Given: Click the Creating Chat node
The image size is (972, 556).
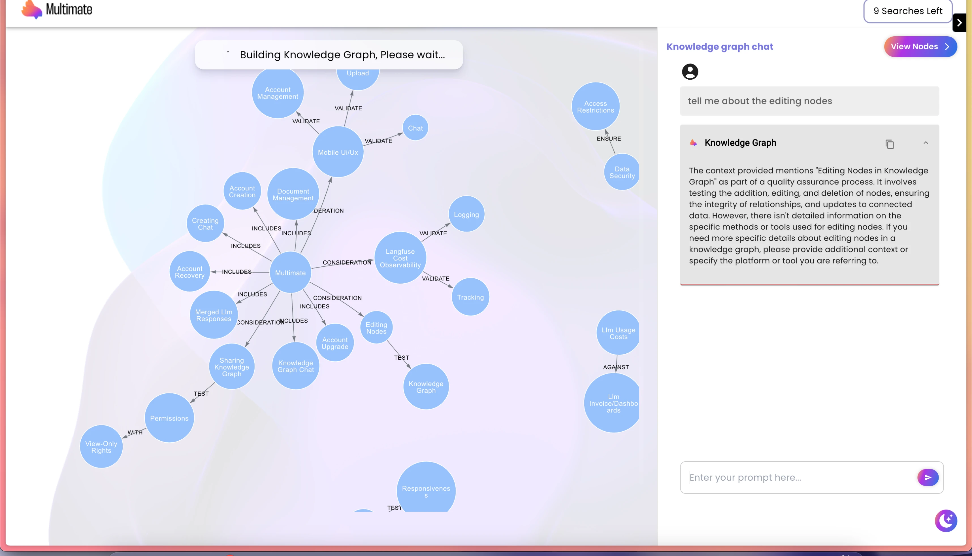Looking at the screenshot, I should click(205, 223).
